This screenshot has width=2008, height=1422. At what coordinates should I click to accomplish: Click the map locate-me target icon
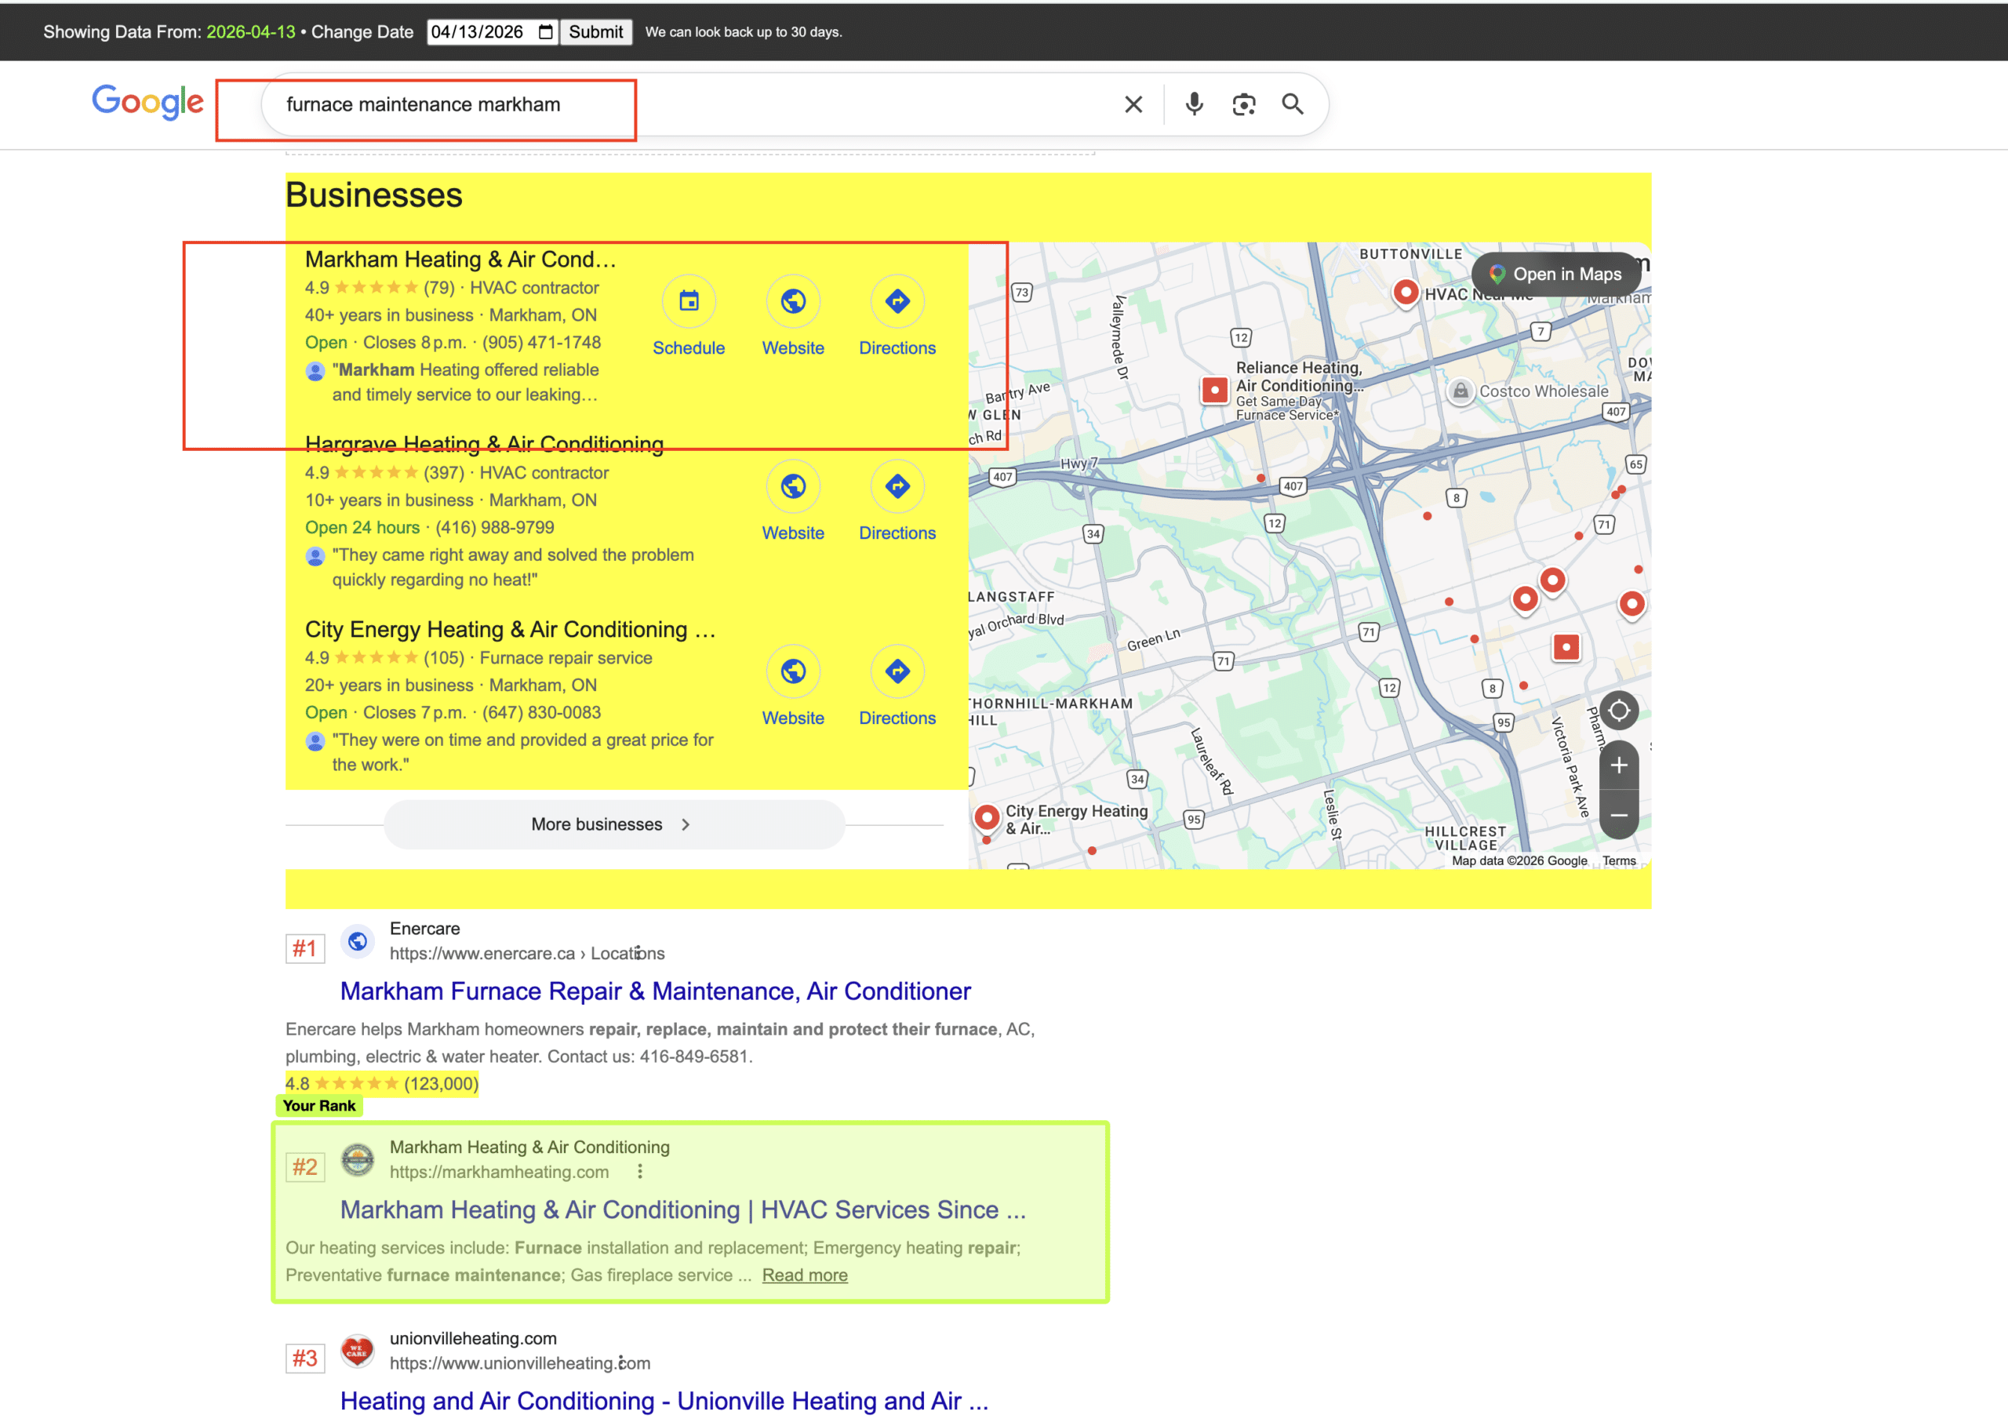tap(1619, 710)
